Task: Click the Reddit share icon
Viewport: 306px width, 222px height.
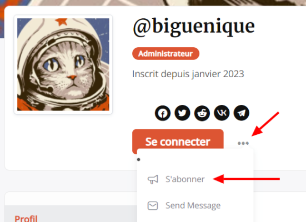Action: point(202,113)
